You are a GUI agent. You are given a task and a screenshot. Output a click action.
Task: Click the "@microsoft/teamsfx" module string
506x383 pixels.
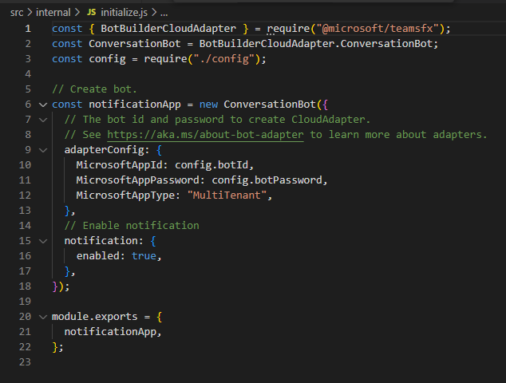tap(378, 29)
